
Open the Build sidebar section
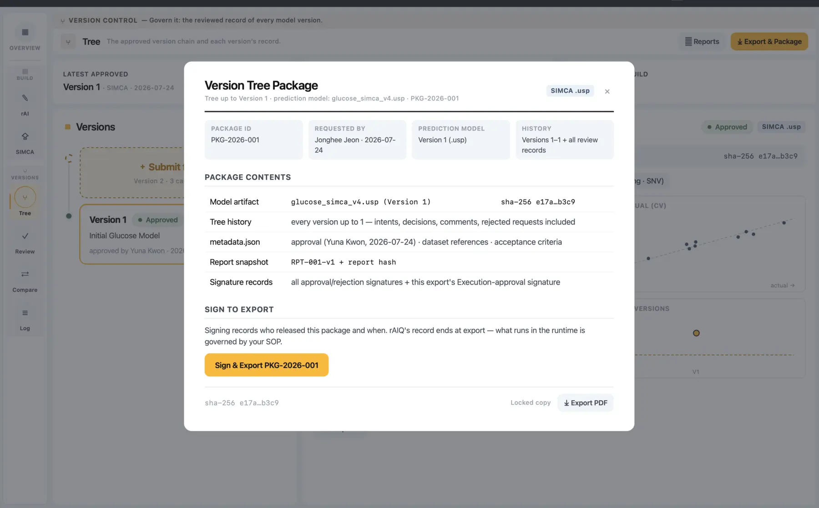(x=25, y=74)
